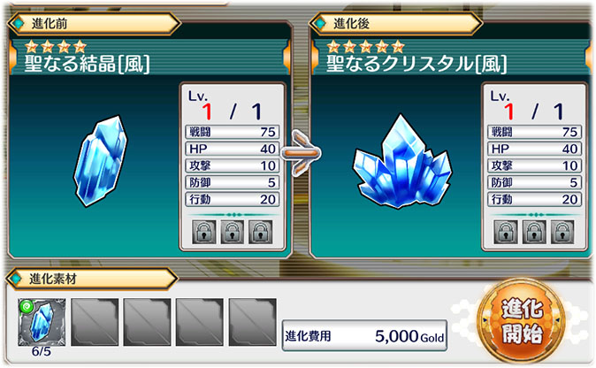Viewport: 596px width, 368px height.
Task: Select the 進化後 header tab
Action: 395,24
